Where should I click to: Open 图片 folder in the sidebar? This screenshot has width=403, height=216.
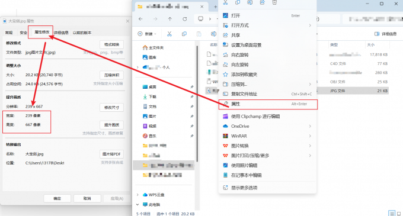point(149,116)
